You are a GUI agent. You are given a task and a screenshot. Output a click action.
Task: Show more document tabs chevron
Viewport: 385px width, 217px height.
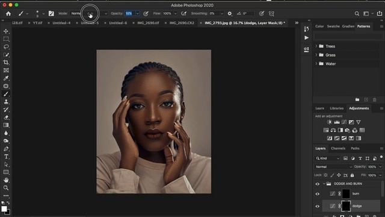(297, 23)
